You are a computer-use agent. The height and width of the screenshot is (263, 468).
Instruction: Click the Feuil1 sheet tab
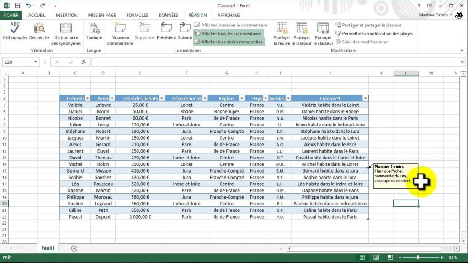48,248
